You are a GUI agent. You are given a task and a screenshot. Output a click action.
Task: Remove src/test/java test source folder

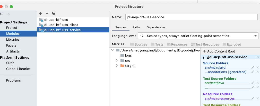(x=257, y=83)
